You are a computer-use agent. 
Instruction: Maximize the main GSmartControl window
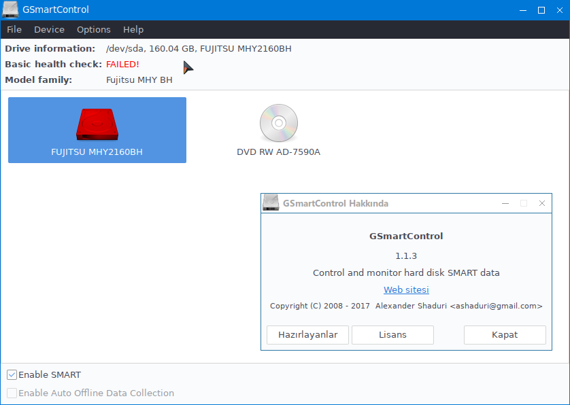(x=541, y=10)
